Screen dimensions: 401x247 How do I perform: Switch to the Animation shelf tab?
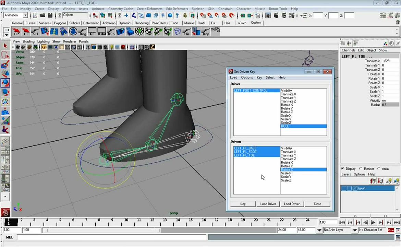pyautogui.click(x=109, y=23)
